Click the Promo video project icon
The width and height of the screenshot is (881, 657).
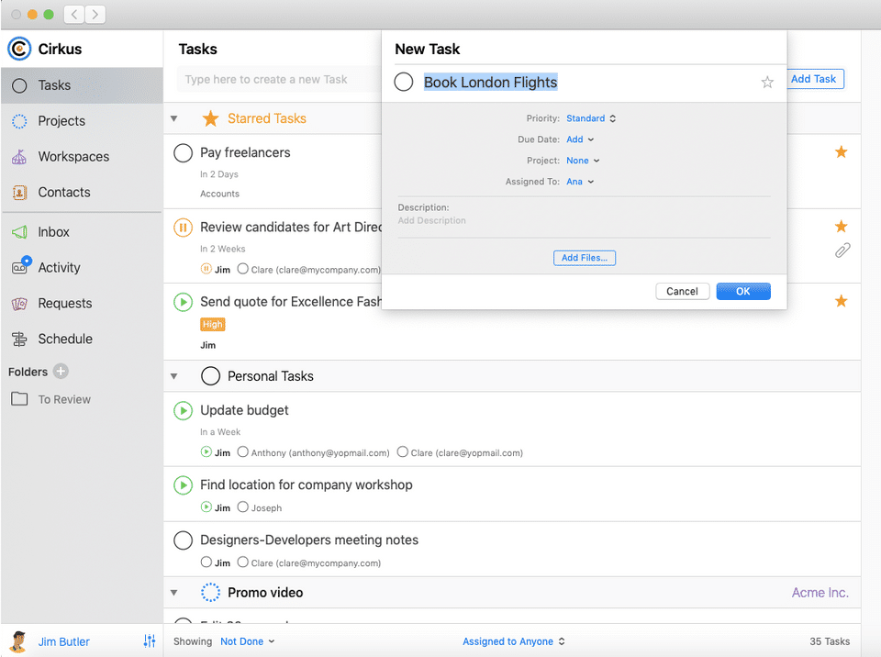coord(210,593)
